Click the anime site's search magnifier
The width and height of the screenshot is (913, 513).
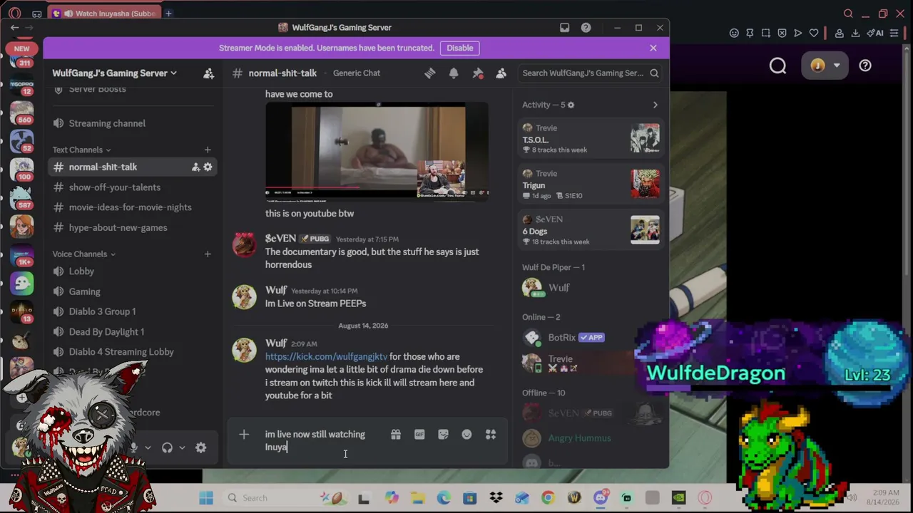click(777, 66)
